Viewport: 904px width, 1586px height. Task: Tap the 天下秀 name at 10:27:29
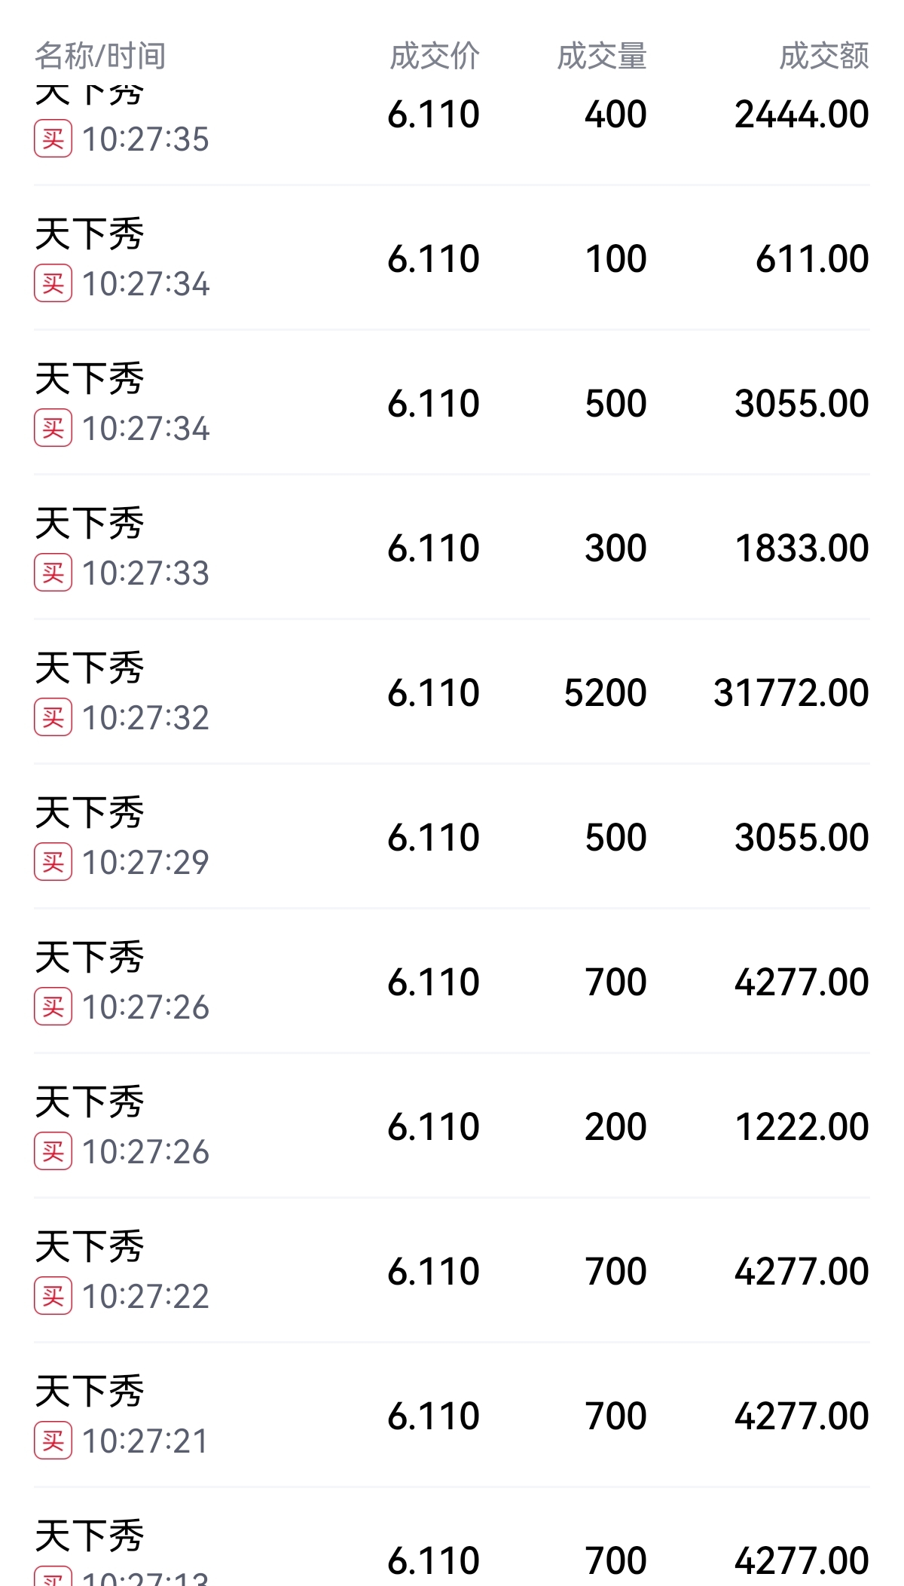click(90, 812)
